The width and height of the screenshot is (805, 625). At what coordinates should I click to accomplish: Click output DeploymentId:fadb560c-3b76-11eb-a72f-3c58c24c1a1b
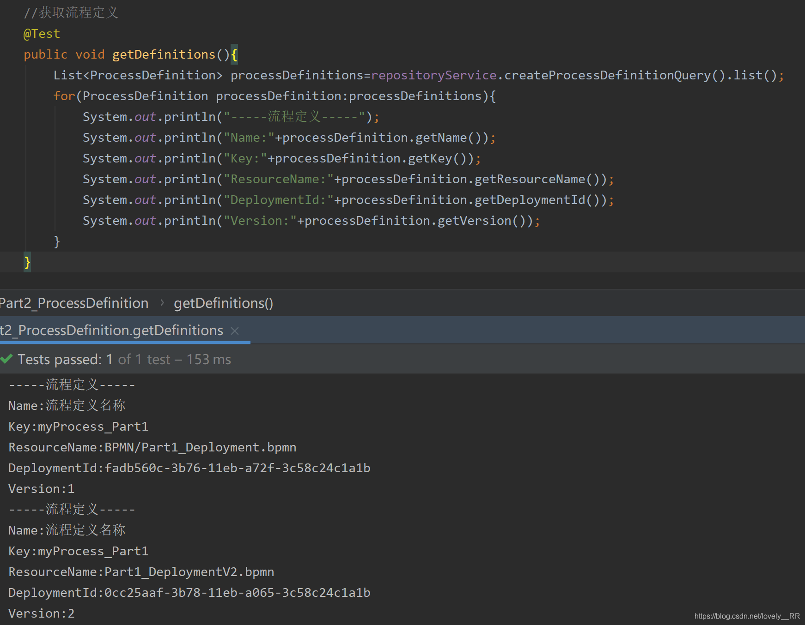point(189,468)
